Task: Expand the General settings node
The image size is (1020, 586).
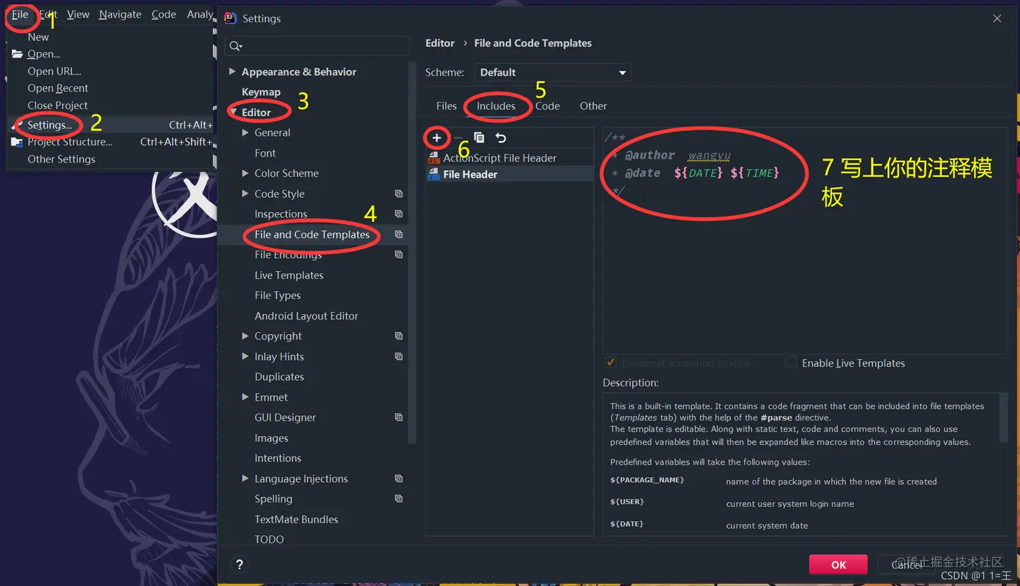Action: tap(246, 133)
